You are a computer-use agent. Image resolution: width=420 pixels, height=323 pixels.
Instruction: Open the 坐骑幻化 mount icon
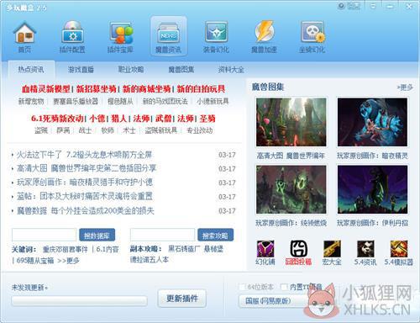(312, 37)
